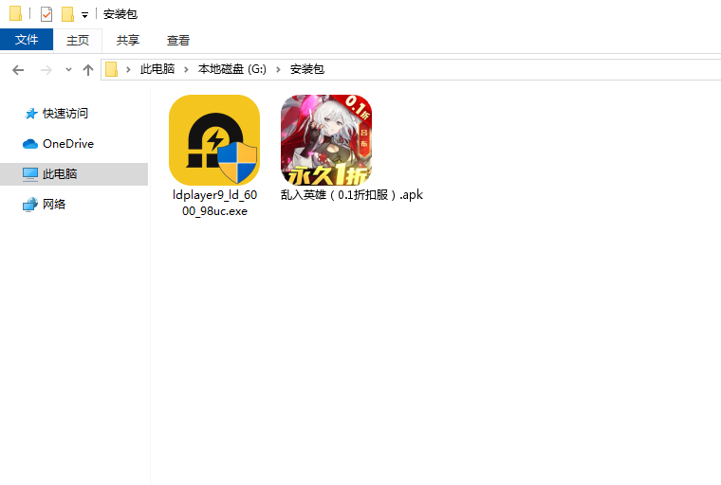Switch to the 共享 ribbon tab
The width and height of the screenshot is (721, 485).
128,40
